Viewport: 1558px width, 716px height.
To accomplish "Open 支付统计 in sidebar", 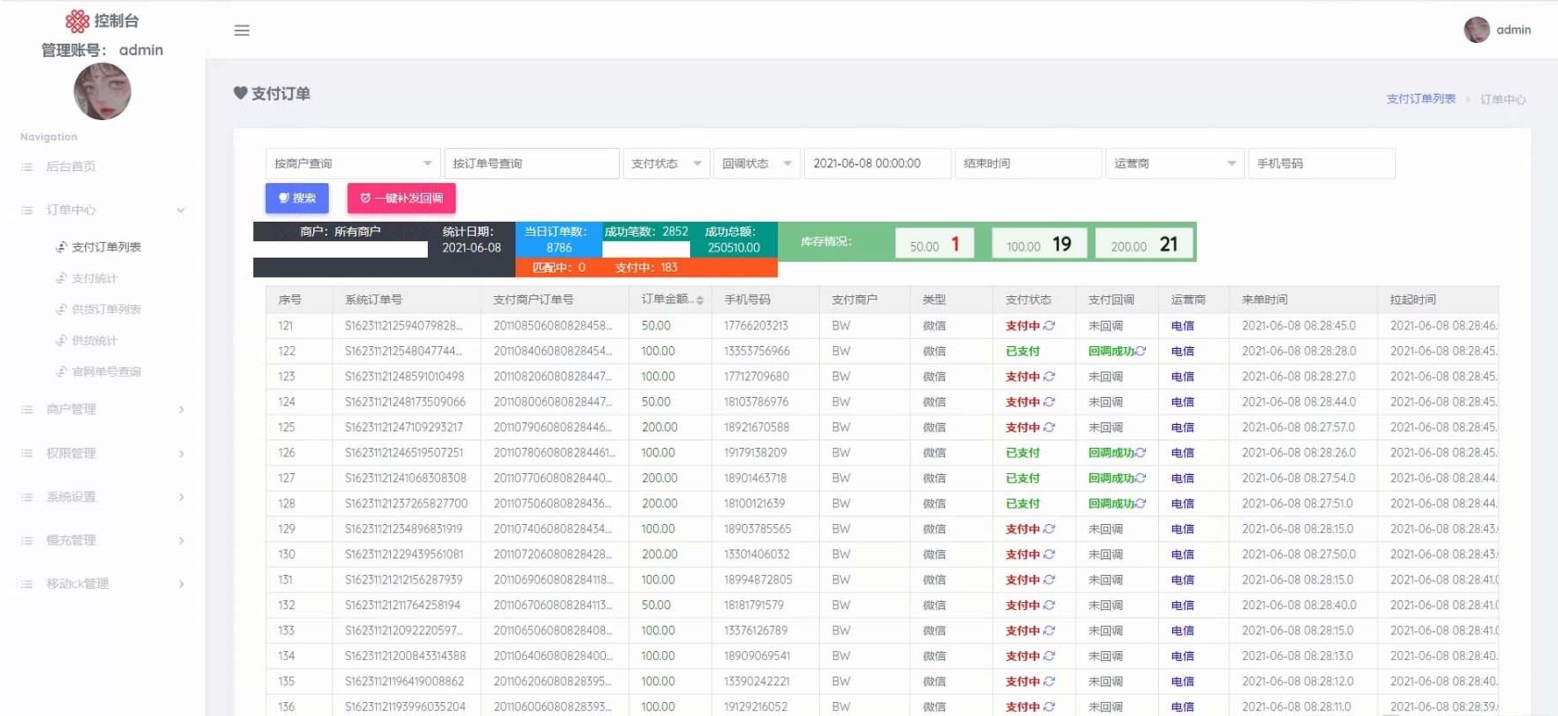I will pyautogui.click(x=95, y=279).
